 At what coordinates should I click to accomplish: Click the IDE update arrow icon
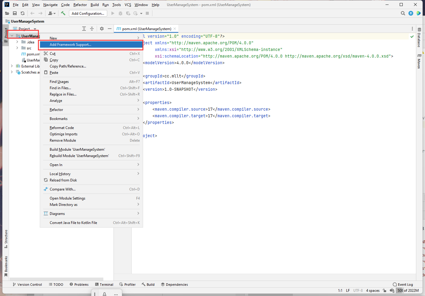(411, 13)
